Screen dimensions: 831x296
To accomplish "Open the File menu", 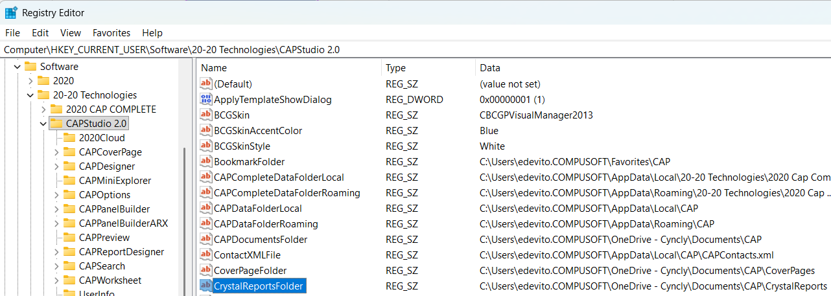I will [x=12, y=32].
